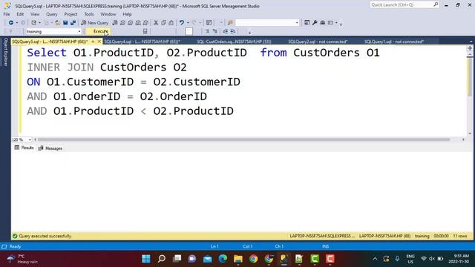Open the Tools menu

pos(89,14)
